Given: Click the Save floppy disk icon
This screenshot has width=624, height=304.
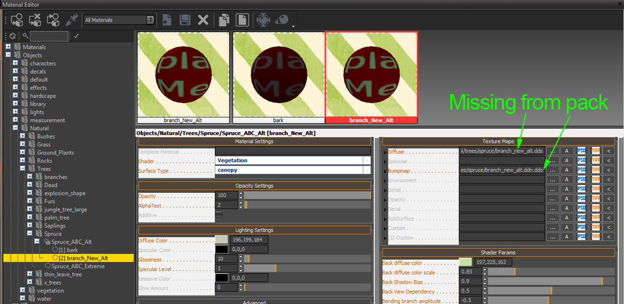Looking at the screenshot, I should tap(185, 19).
